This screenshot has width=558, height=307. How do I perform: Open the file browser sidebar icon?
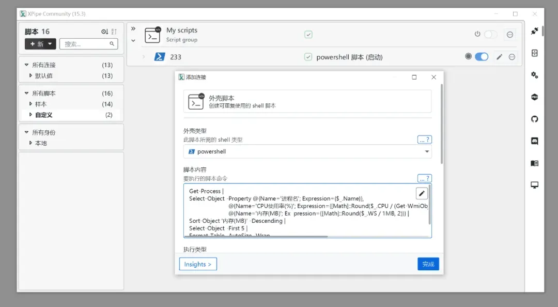[x=535, y=53]
